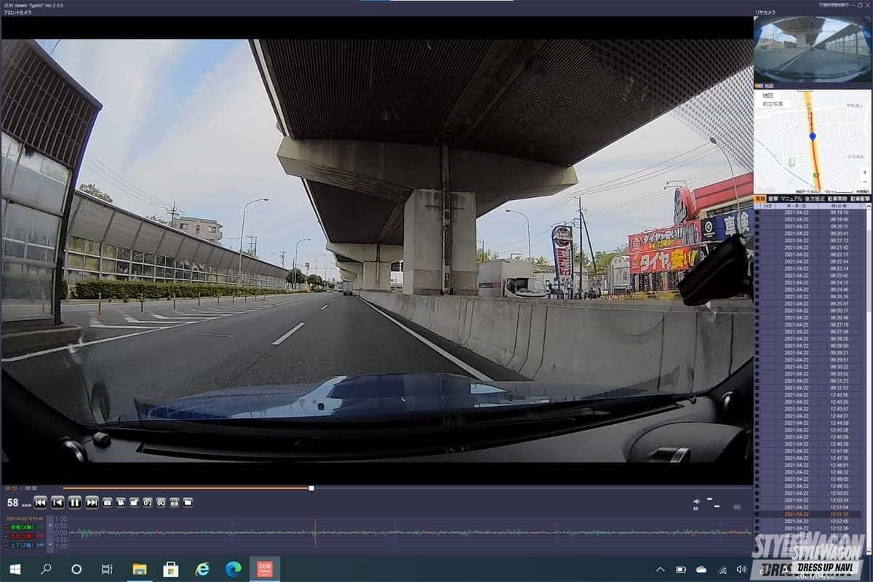The height and width of the screenshot is (582, 873).
Task: Switch map to 航空写真 aerial view
Action: coord(773,104)
